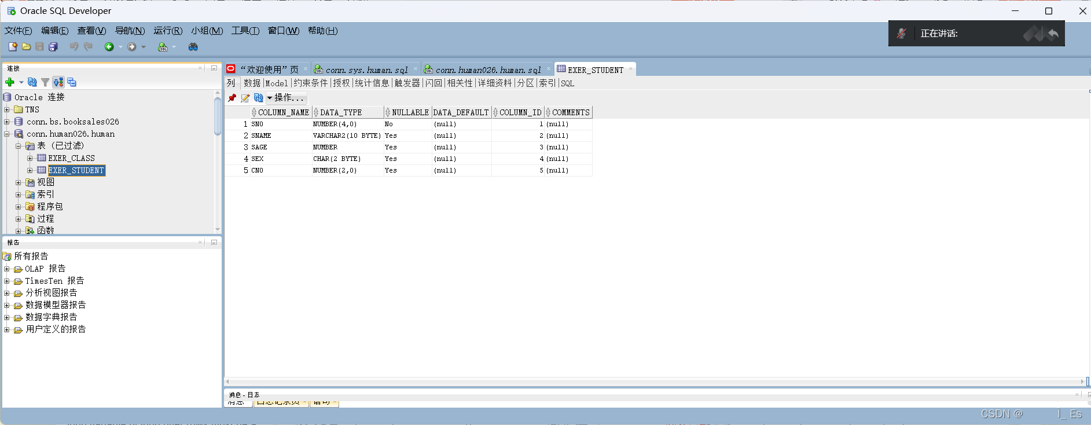Click the Open folder icon in the toolbar
Screen dimensions: 1091x425
point(26,47)
